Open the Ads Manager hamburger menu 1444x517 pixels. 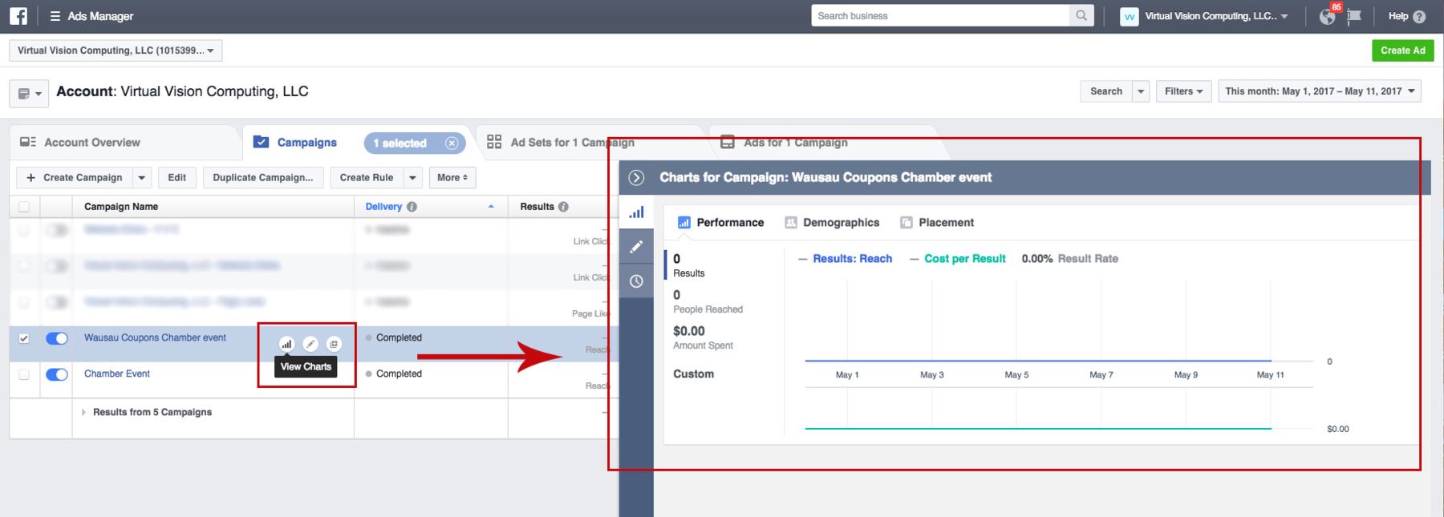(55, 16)
